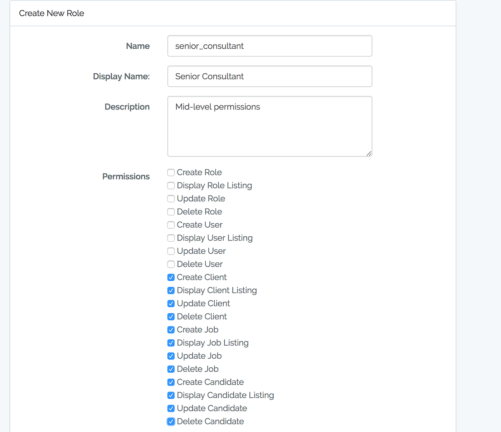Enable the Create User permission

(x=171, y=225)
